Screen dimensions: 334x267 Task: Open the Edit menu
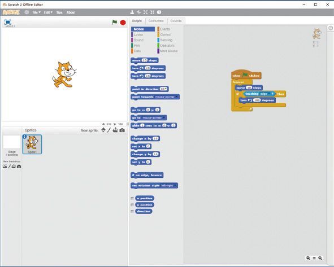48,12
